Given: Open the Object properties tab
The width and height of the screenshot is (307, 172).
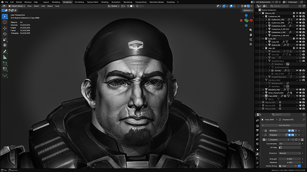Looking at the screenshot, I should point(258,149).
